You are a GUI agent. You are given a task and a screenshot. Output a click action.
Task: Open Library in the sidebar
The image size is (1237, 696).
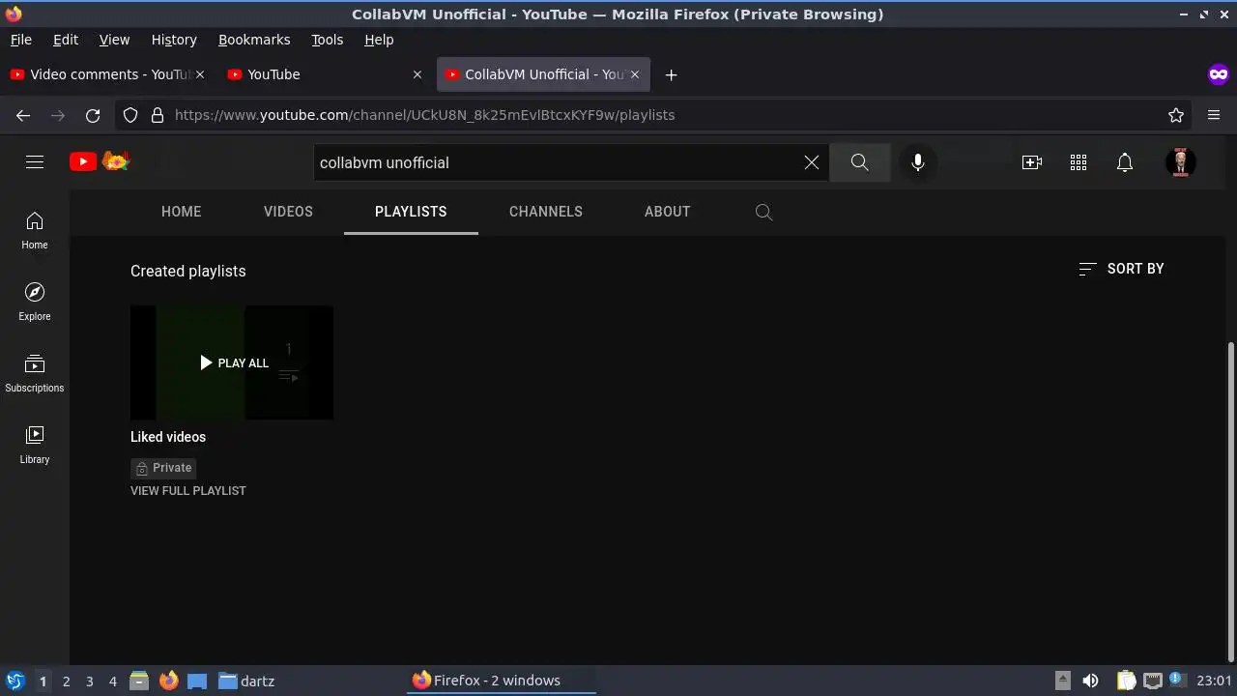tap(35, 446)
